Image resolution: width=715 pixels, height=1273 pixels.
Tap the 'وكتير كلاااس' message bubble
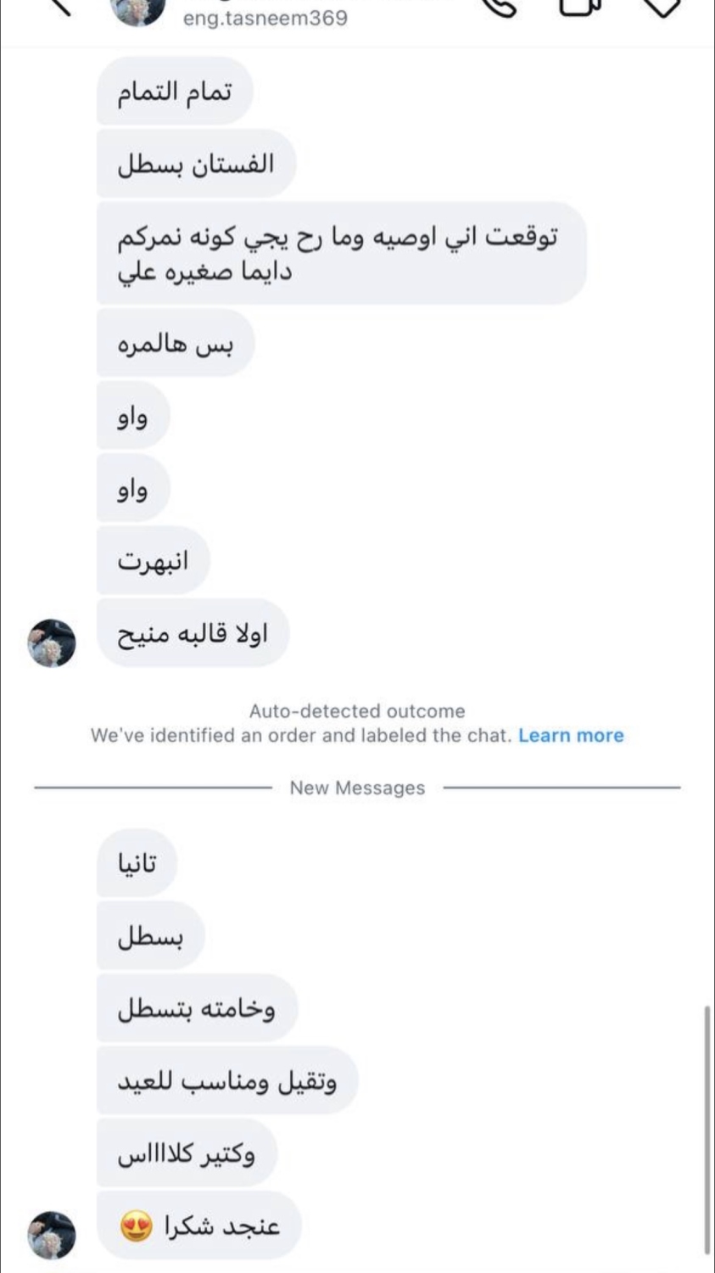187,1153
